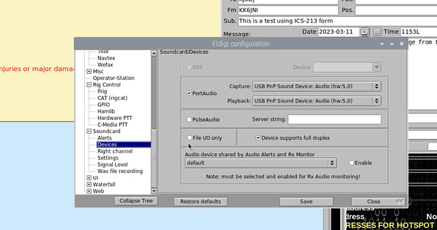Viewport: 437px width, 230px height.
Task: Open the C-Media PTT page
Action: [x=113, y=125]
